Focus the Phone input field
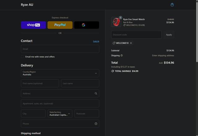This screenshot has height=136, width=198. [60, 124]
